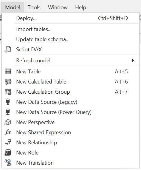
Task: Click the New Calculated Table fx icon
Action: click(x=8, y=82)
